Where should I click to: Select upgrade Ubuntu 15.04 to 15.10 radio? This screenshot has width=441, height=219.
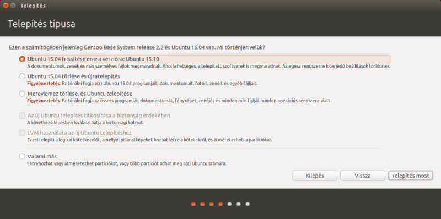pos(22,59)
